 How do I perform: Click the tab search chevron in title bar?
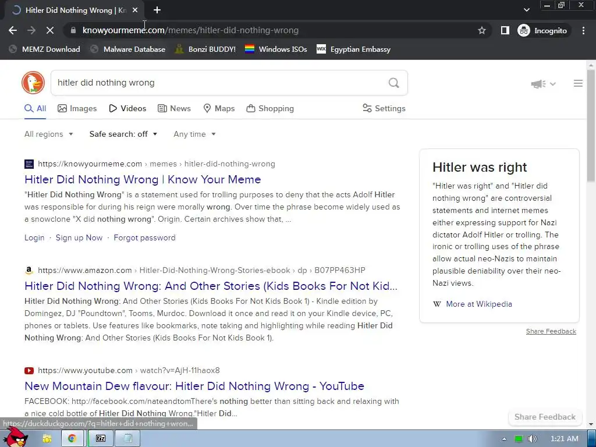526,10
